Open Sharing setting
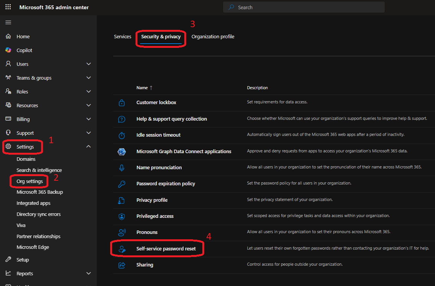 (x=144, y=265)
